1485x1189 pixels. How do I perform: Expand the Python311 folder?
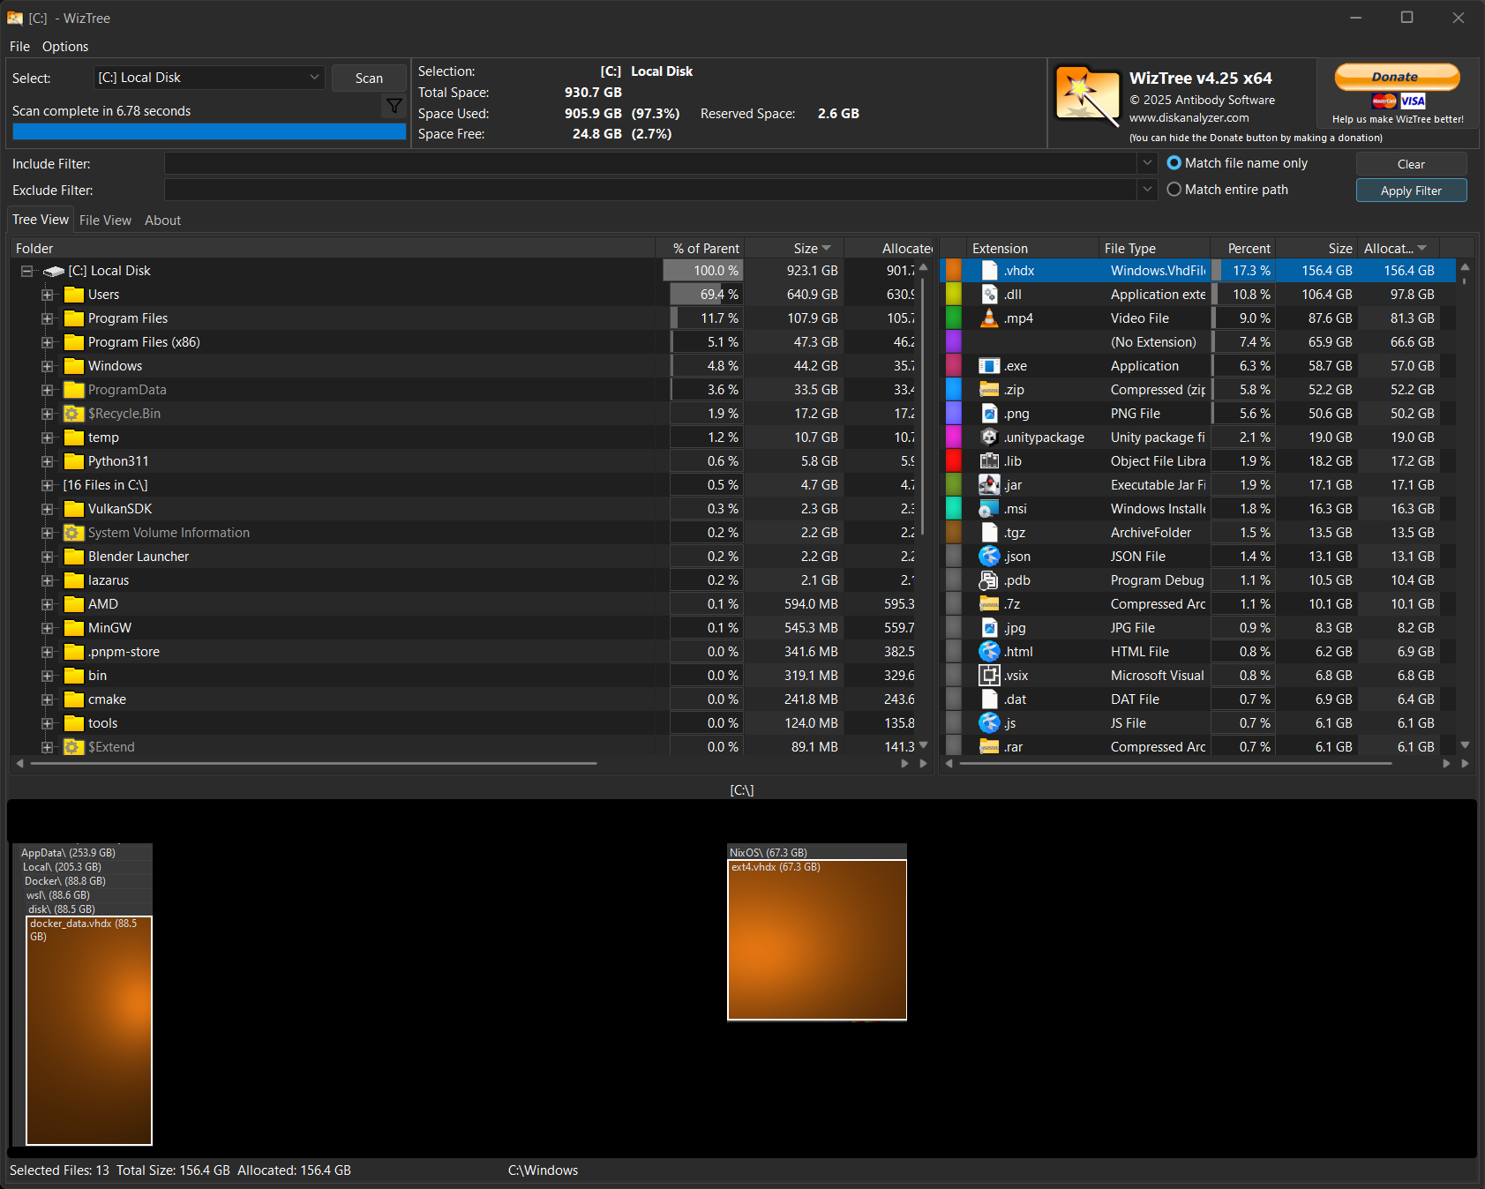[48, 461]
